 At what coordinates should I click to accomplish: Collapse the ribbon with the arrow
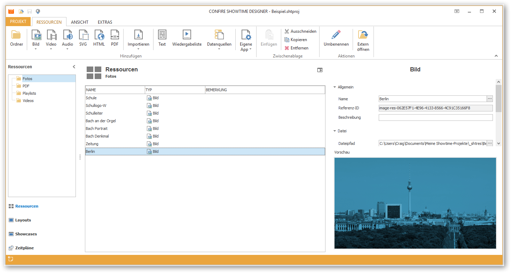coord(496,56)
